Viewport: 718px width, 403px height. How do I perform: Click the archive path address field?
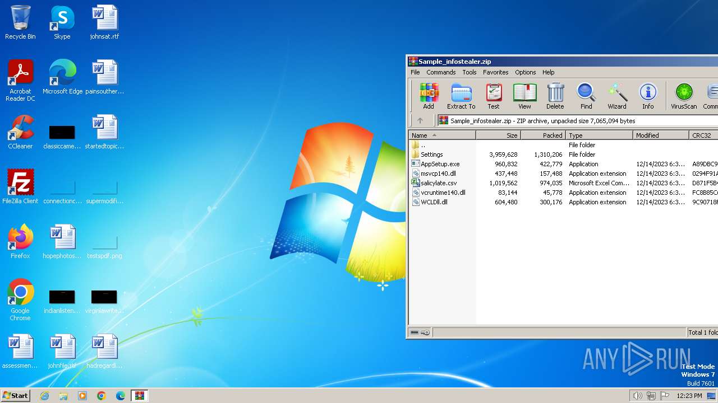(x=577, y=120)
